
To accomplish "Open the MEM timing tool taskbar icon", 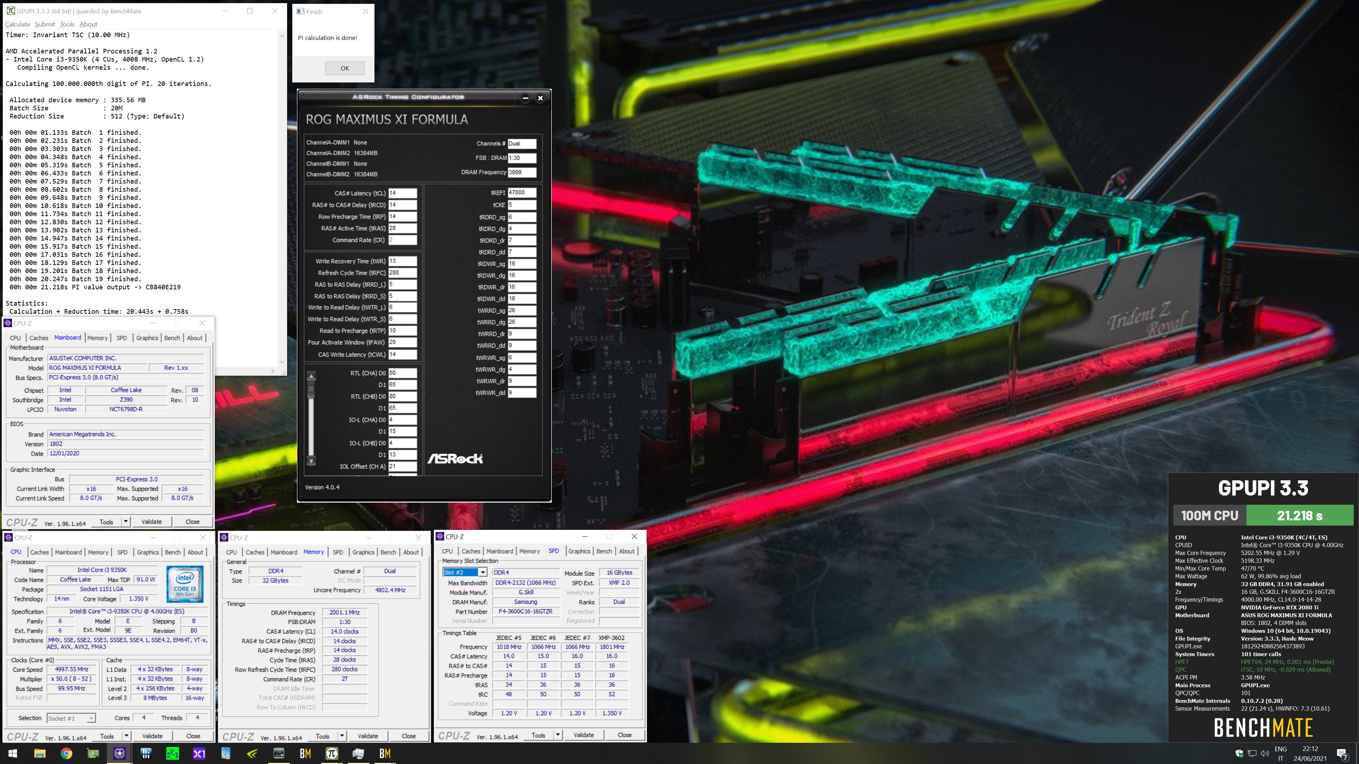I will (x=279, y=753).
